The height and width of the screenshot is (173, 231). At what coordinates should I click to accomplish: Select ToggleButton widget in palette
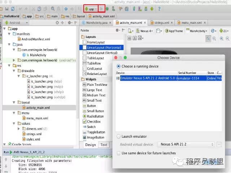pos(94,132)
